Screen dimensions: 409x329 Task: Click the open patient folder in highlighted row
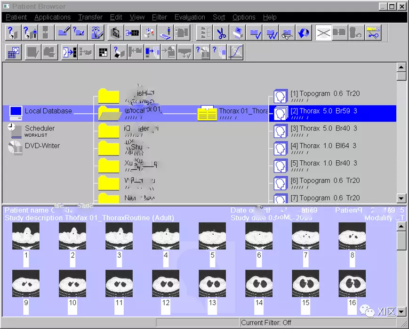(x=110, y=113)
